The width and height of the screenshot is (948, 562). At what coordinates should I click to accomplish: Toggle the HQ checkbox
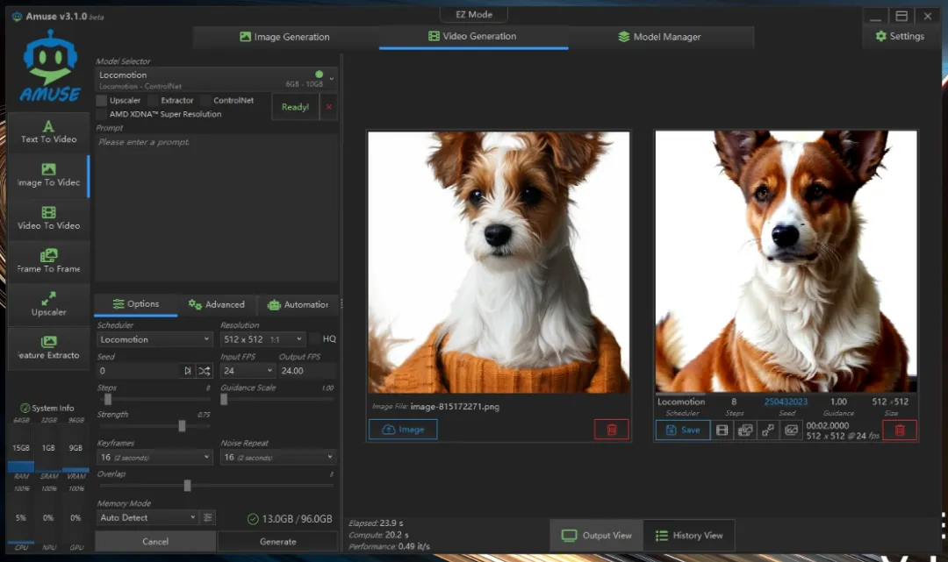315,339
